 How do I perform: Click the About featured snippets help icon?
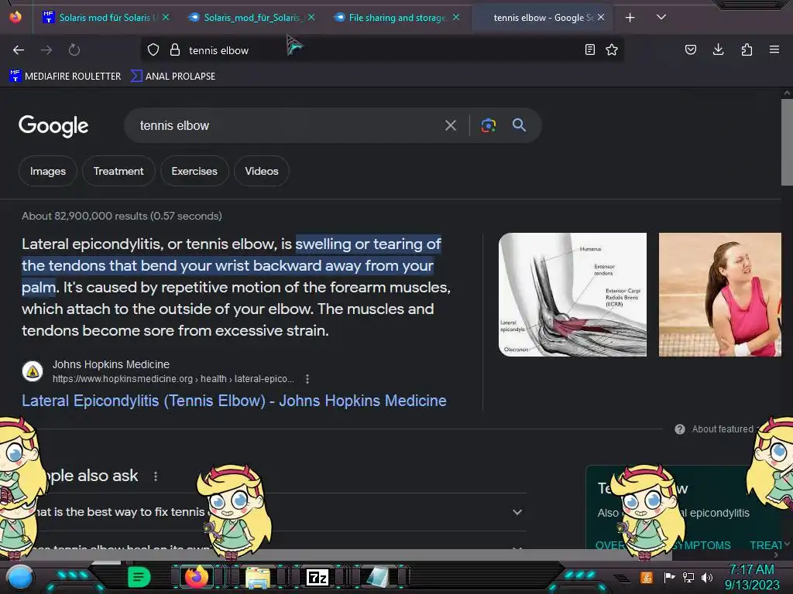[680, 428]
